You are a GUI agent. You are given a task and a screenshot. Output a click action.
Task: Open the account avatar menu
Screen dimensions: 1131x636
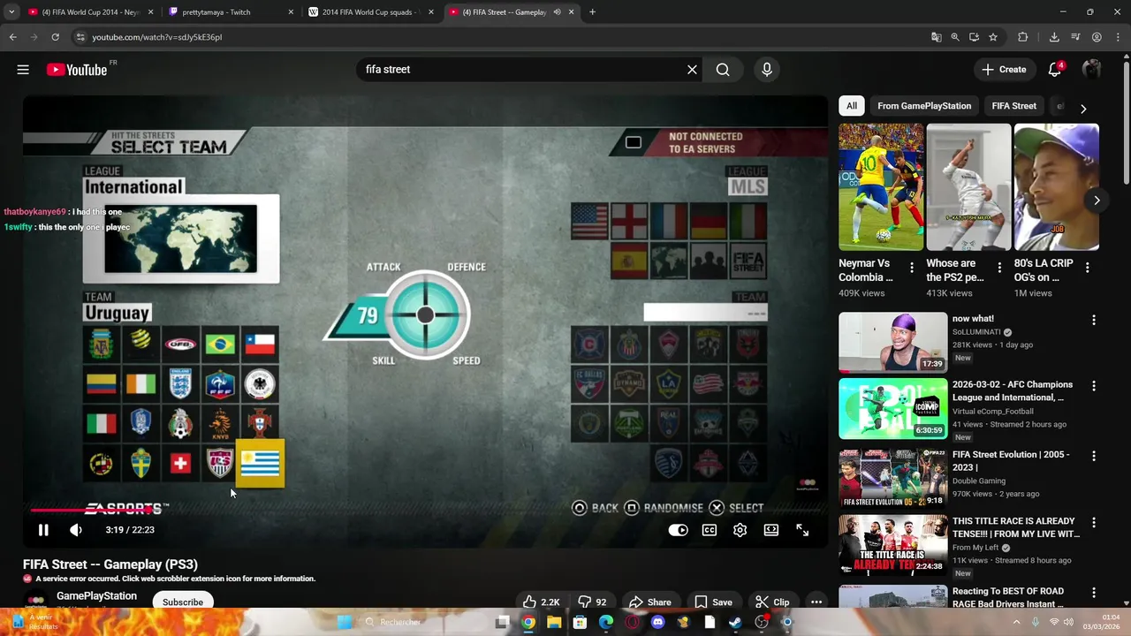(x=1091, y=70)
